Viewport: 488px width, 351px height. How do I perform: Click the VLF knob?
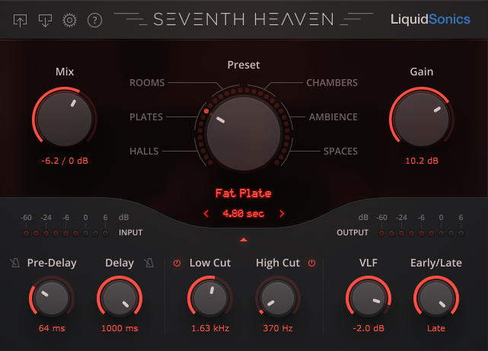click(x=368, y=298)
